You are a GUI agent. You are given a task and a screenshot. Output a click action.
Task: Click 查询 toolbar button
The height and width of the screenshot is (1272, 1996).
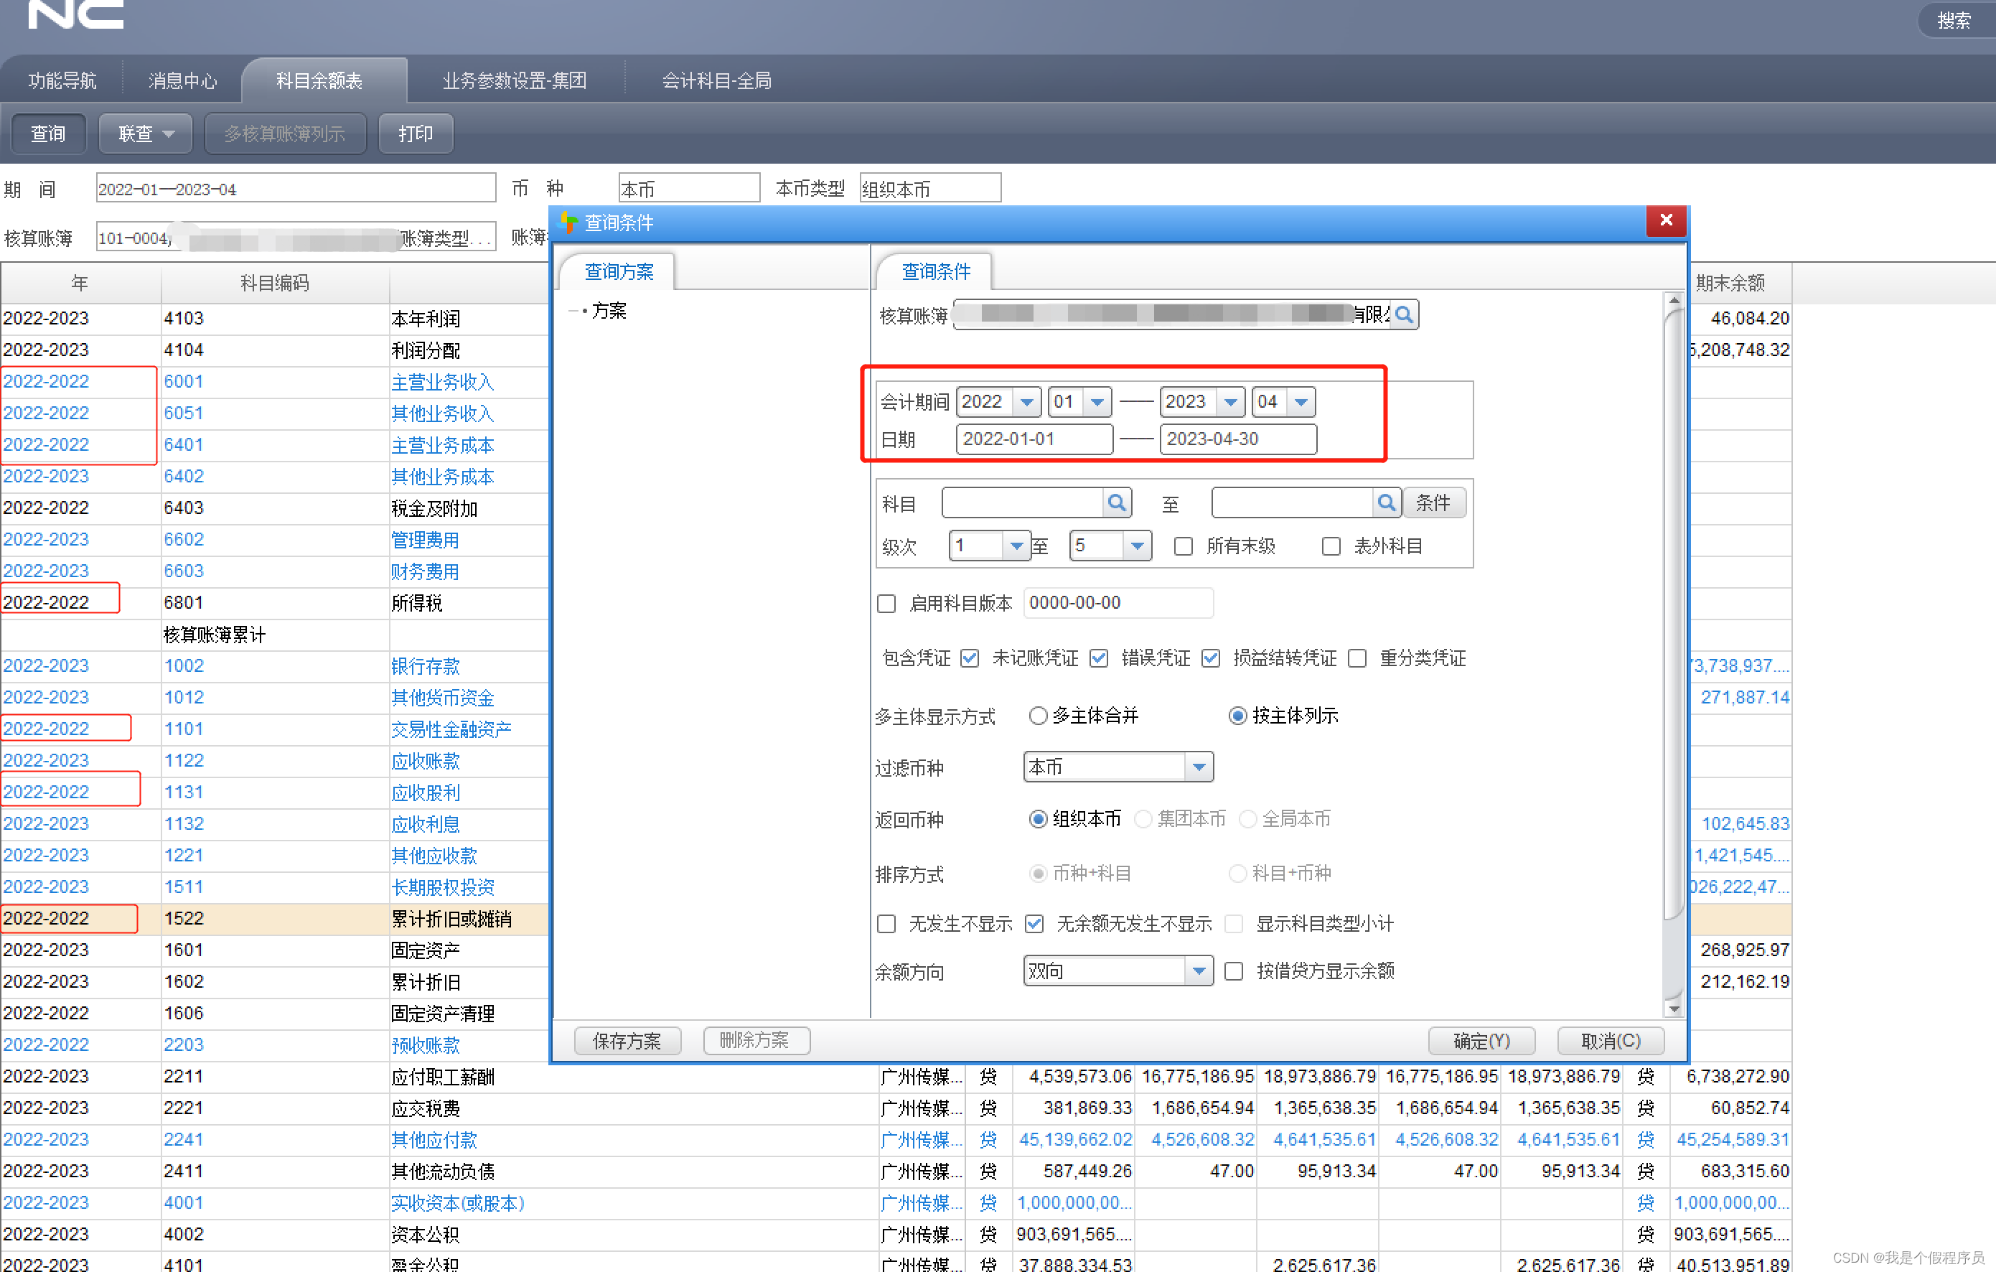[x=47, y=134]
